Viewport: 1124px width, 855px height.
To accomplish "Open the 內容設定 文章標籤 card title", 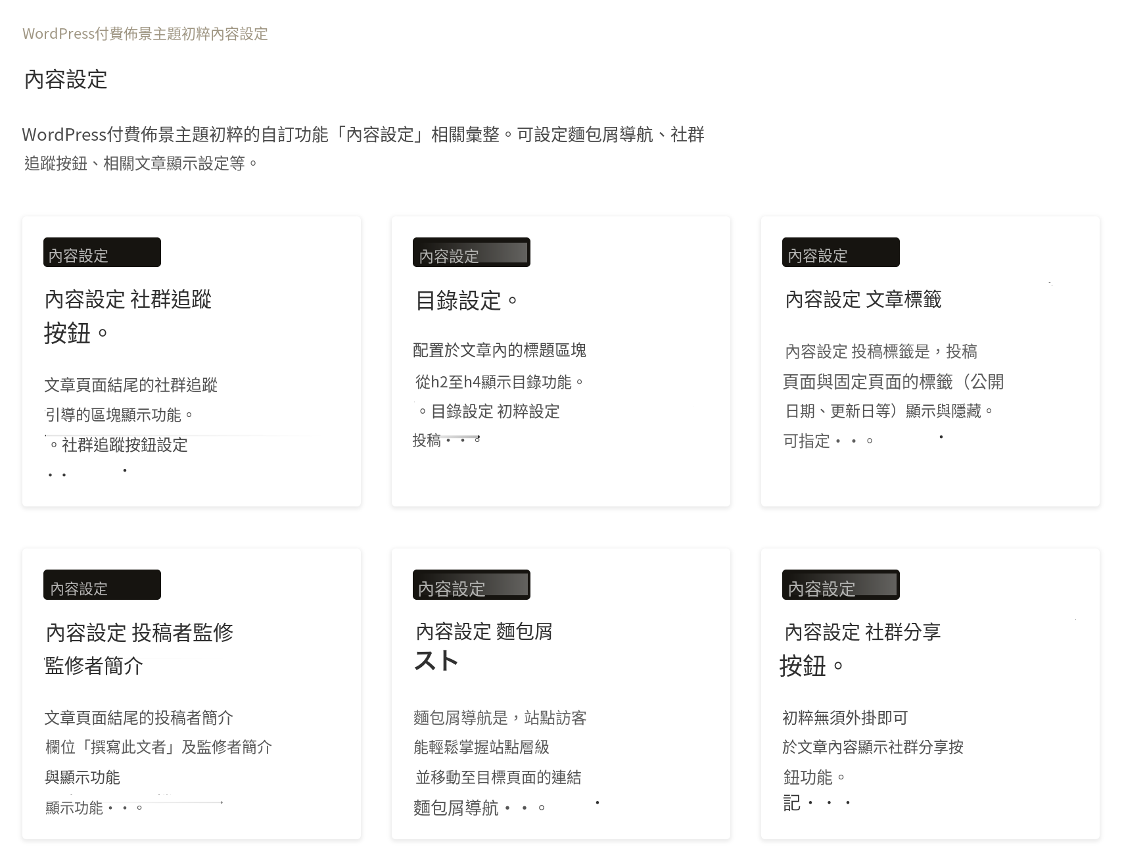I will tap(863, 300).
